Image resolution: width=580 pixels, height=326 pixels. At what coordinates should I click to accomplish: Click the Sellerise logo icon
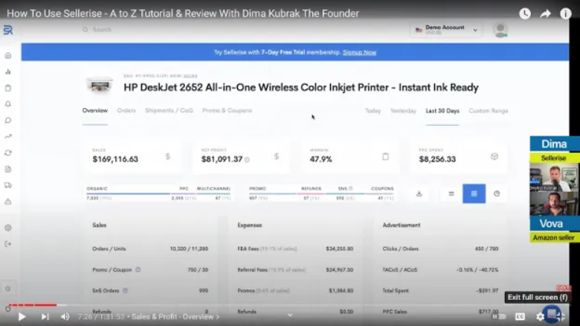[x=8, y=30]
